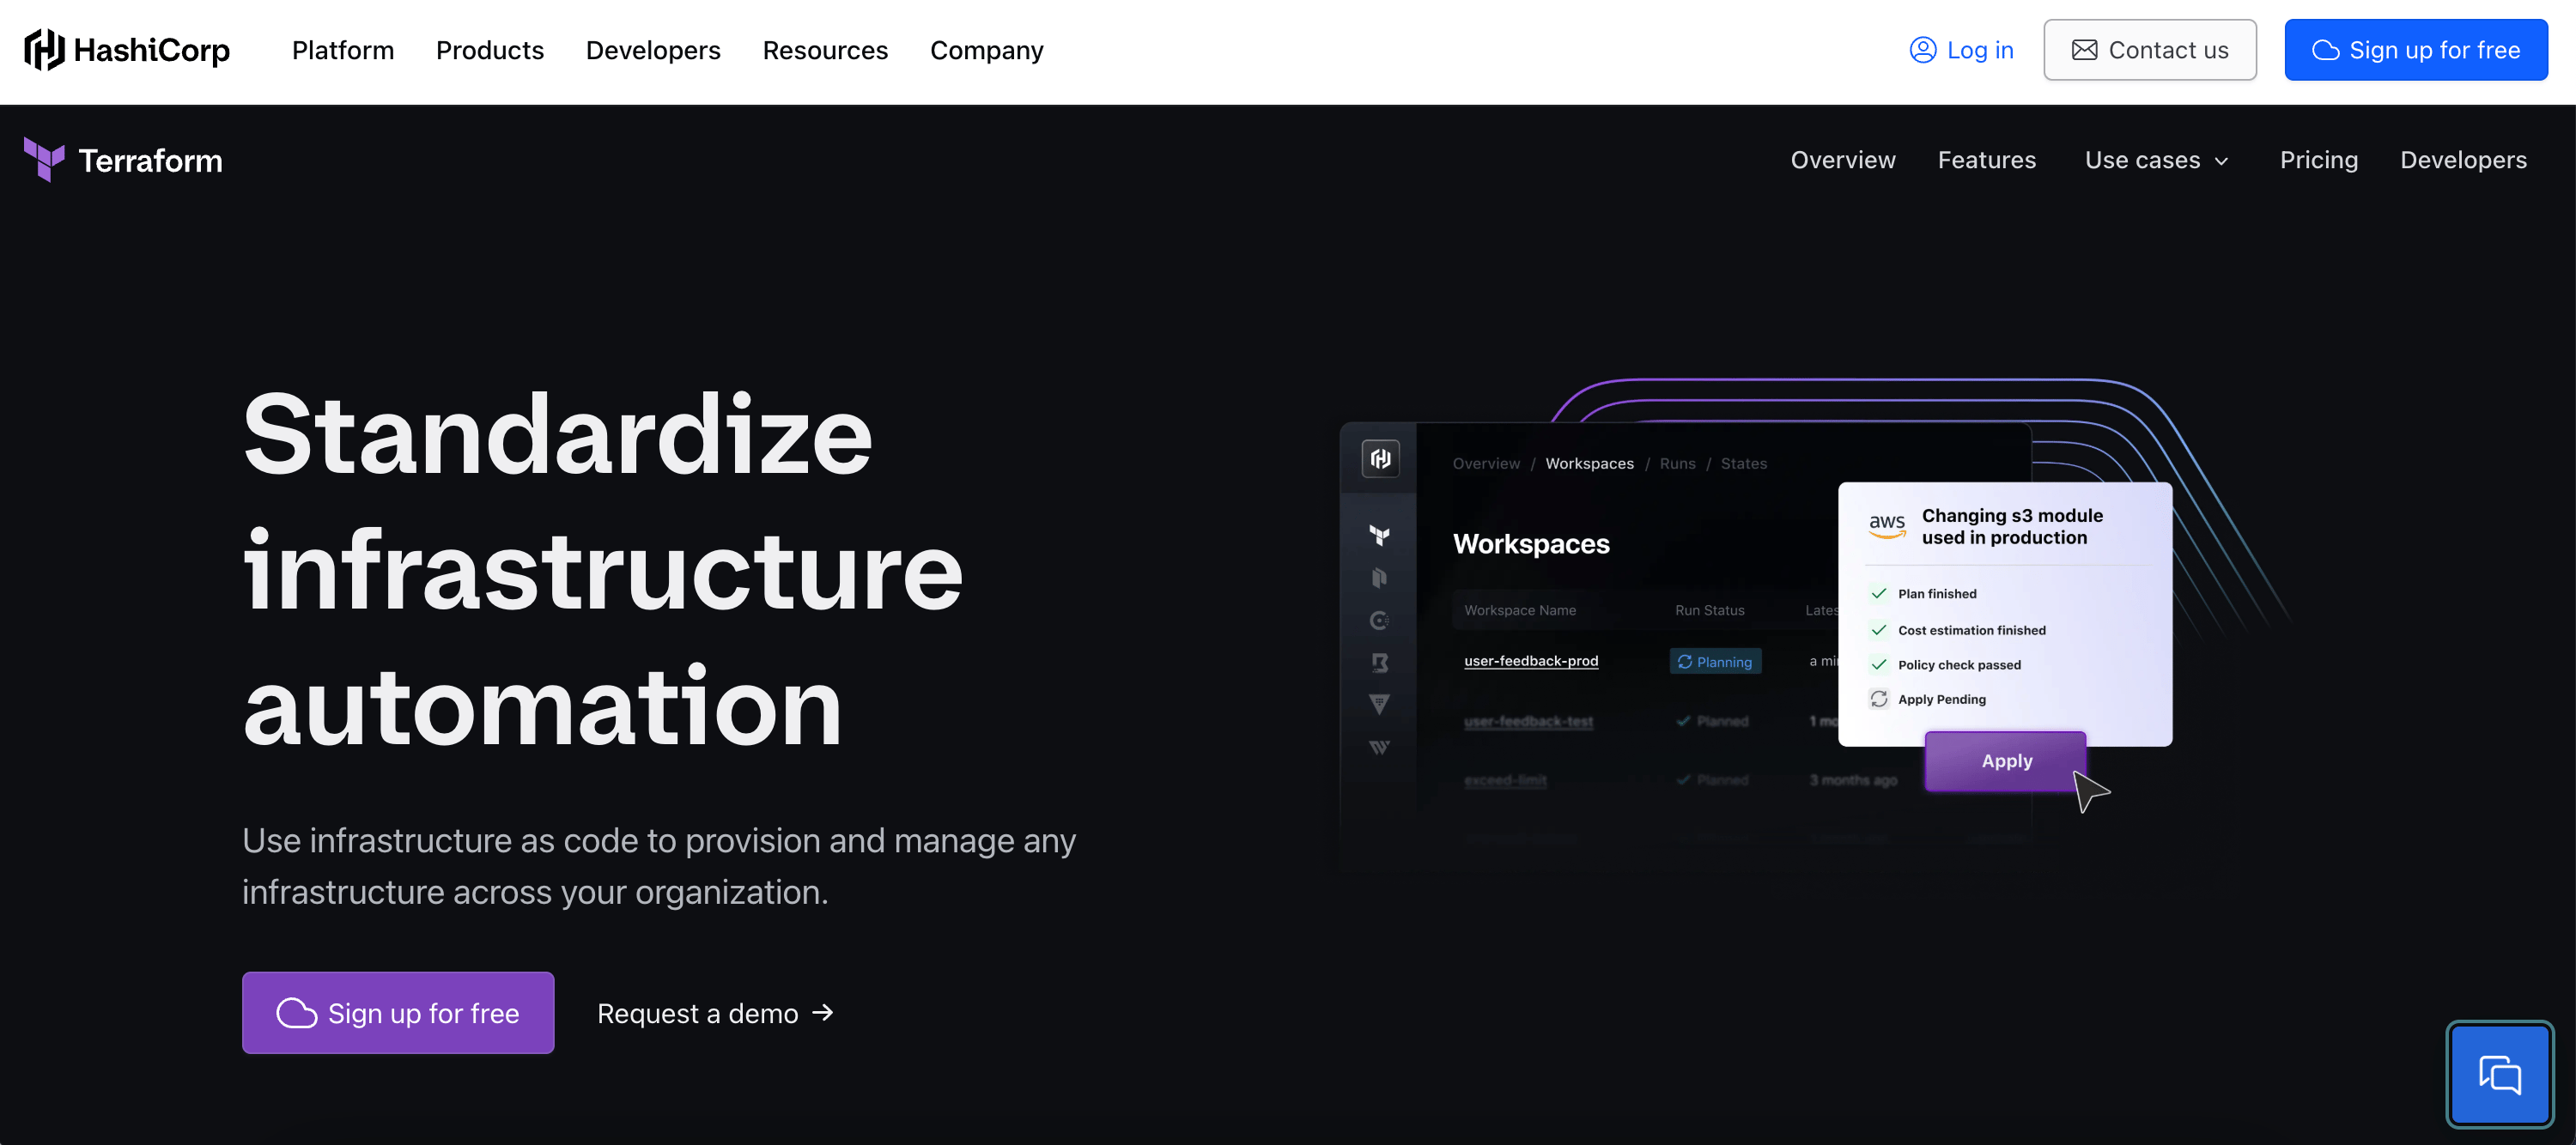Select the Consul icon in mockup sidebar
2576x1145 pixels.
[1380, 621]
